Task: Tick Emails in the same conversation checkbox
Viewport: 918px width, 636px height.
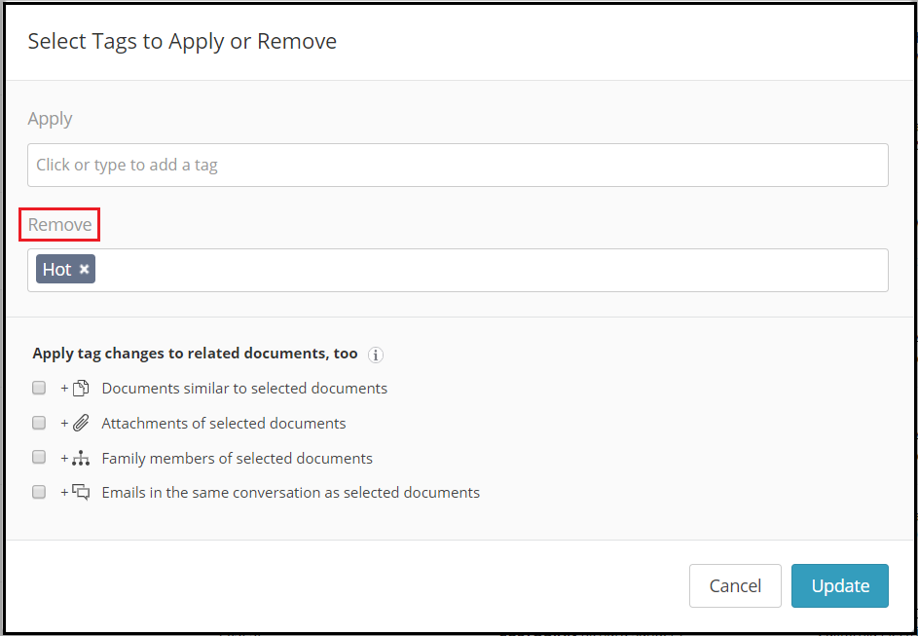Action: click(x=39, y=492)
